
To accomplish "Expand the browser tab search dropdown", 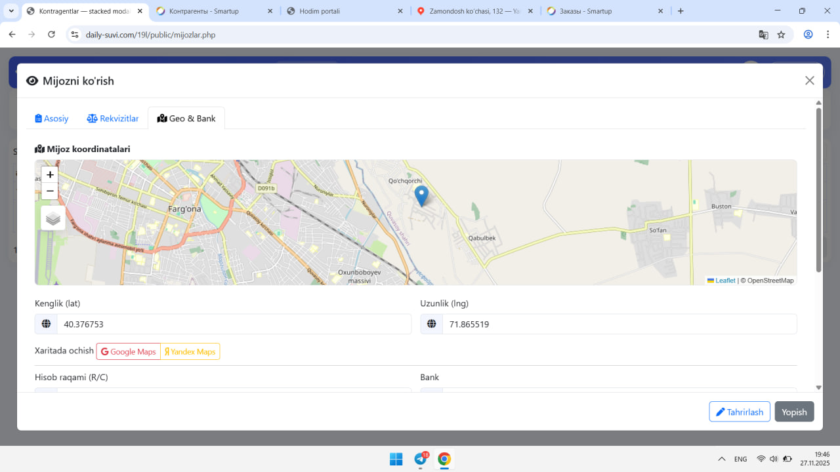I will coord(11,11).
